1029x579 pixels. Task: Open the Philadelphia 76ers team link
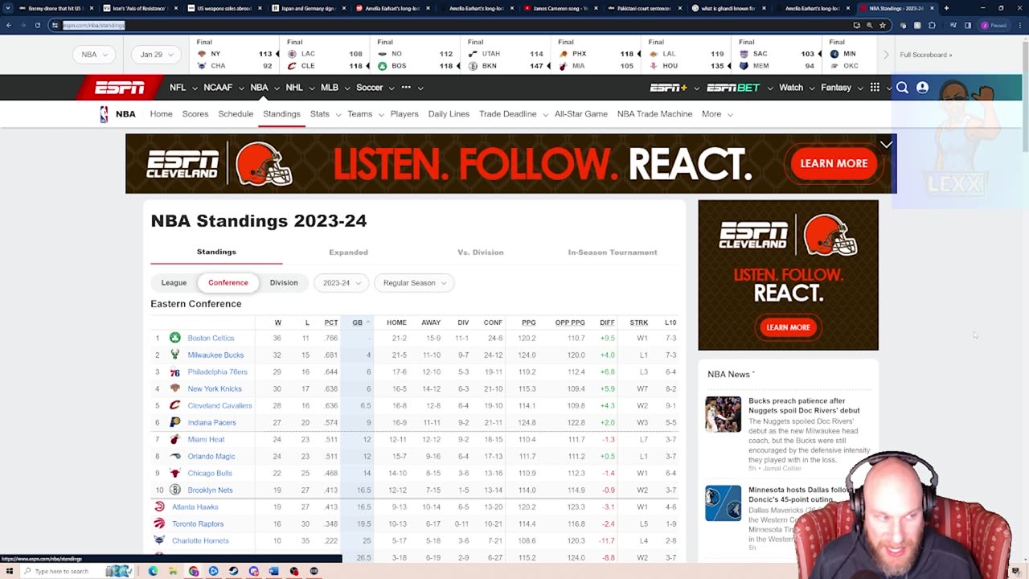pyautogui.click(x=217, y=372)
